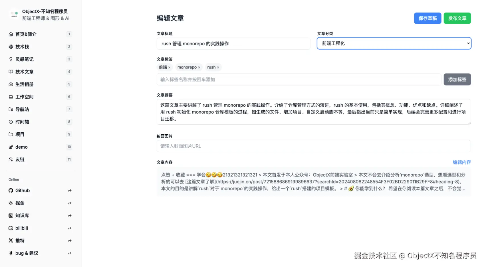Click the external arrow next to bug & 建议
Image resolution: width=484 pixels, height=267 pixels.
pos(70,253)
